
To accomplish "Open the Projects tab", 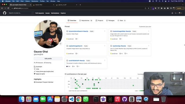I will click(x=99, y=21).
